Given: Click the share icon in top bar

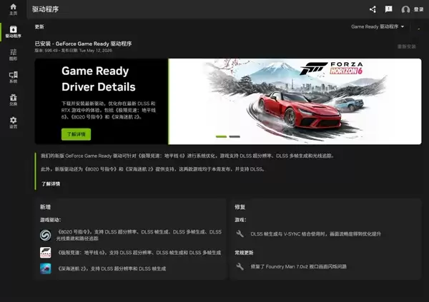Looking at the screenshot, I should click(373, 9).
